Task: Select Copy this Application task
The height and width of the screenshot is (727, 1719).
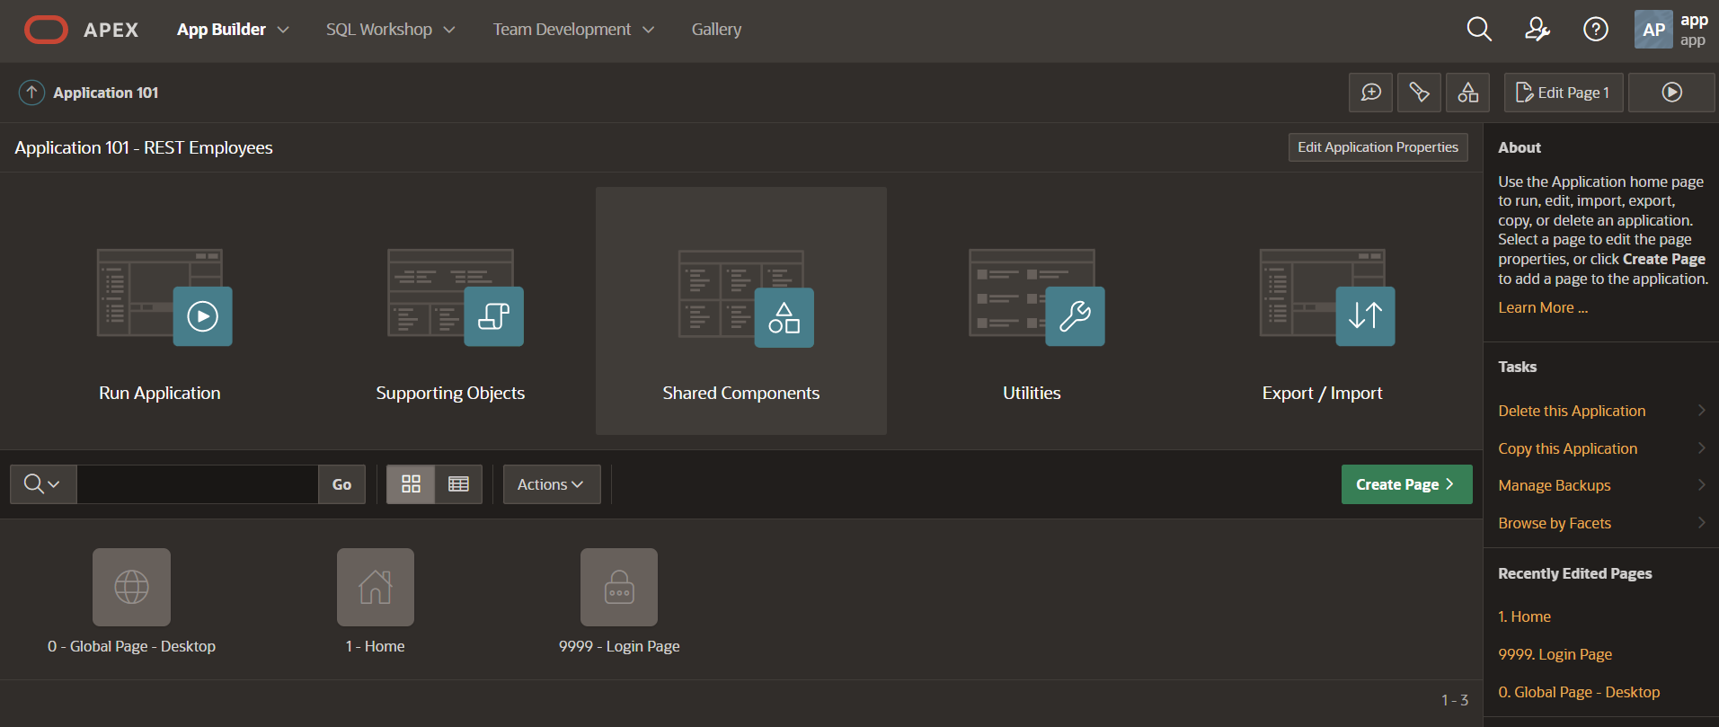Action: click(1567, 448)
